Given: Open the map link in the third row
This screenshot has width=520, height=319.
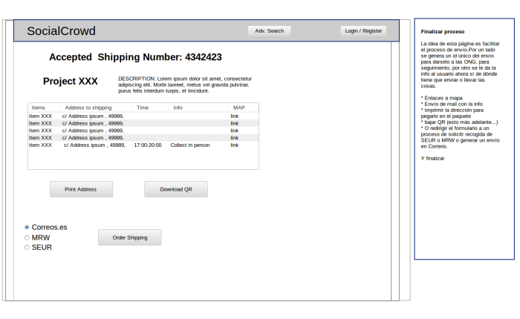Looking at the screenshot, I should click(235, 131).
